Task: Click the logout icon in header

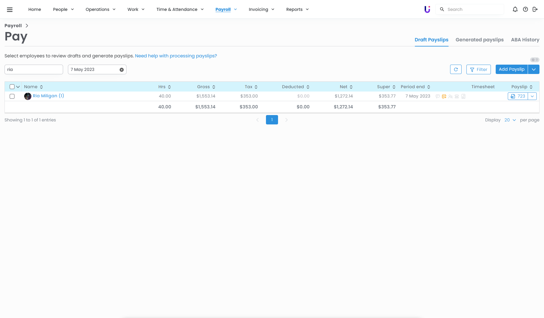Action: (535, 9)
